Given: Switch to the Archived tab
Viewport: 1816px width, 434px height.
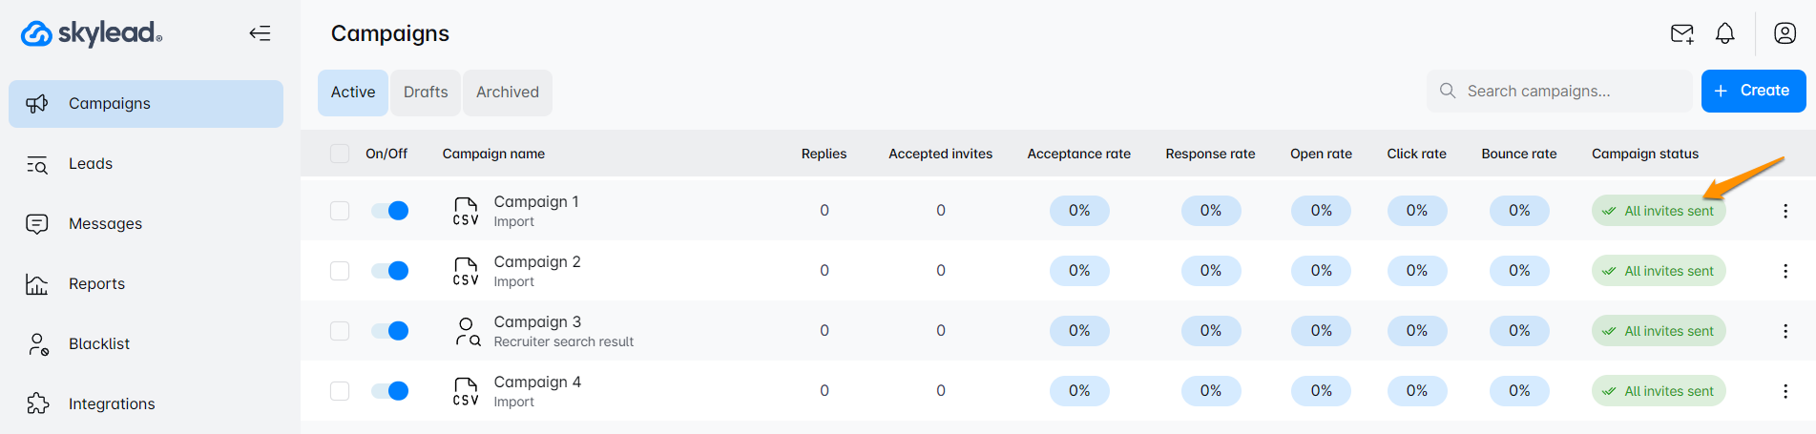Looking at the screenshot, I should 508,93.
